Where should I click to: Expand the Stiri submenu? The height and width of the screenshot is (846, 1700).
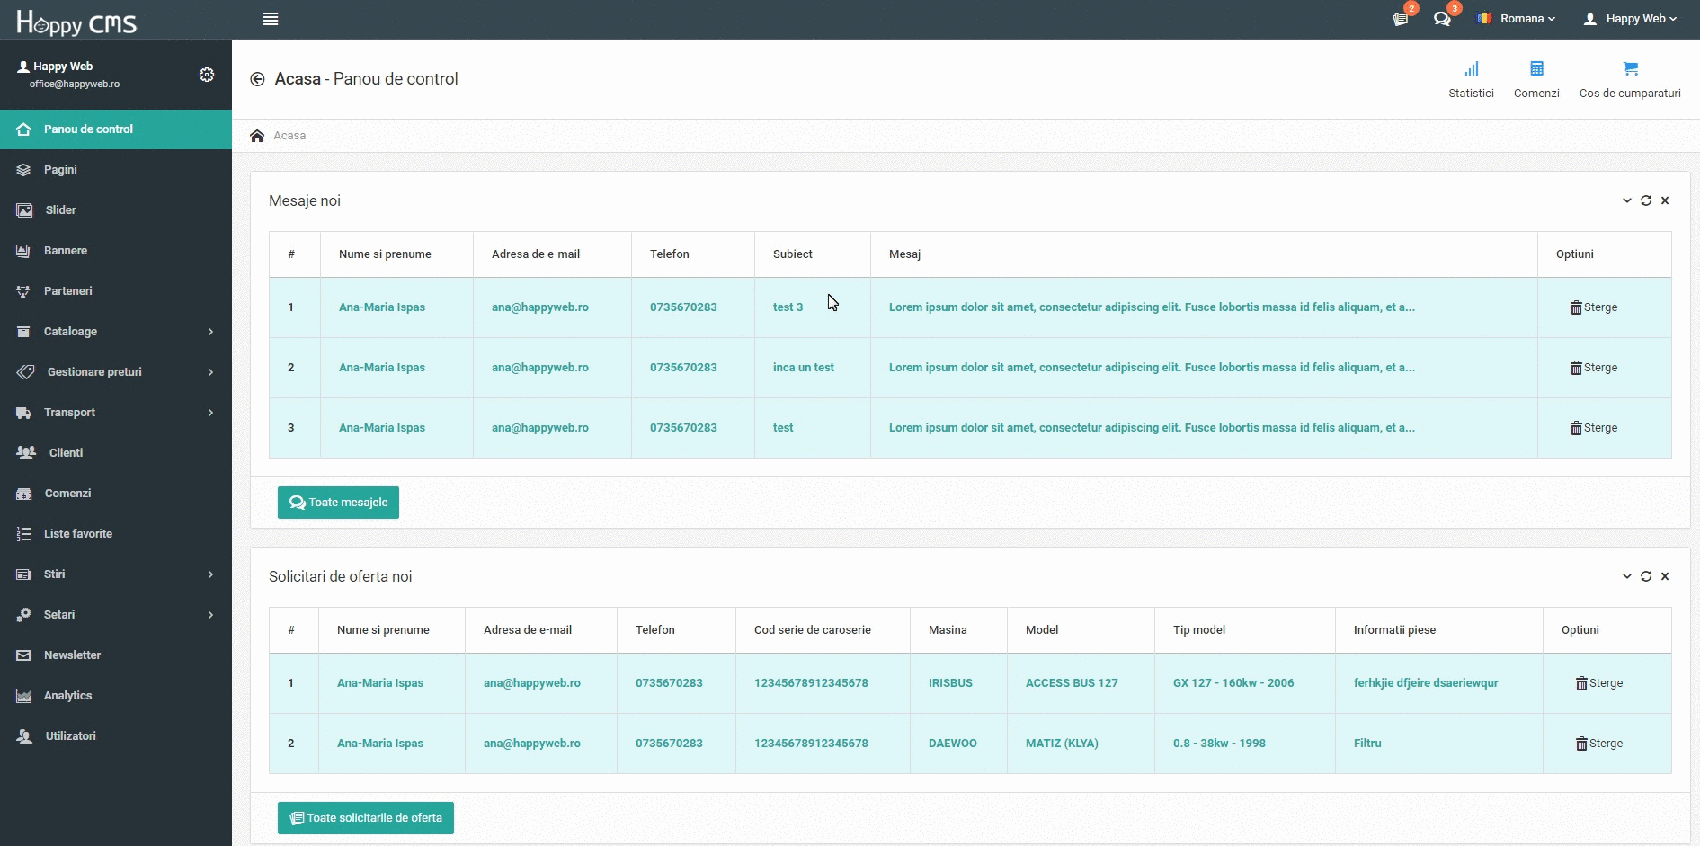tap(116, 574)
